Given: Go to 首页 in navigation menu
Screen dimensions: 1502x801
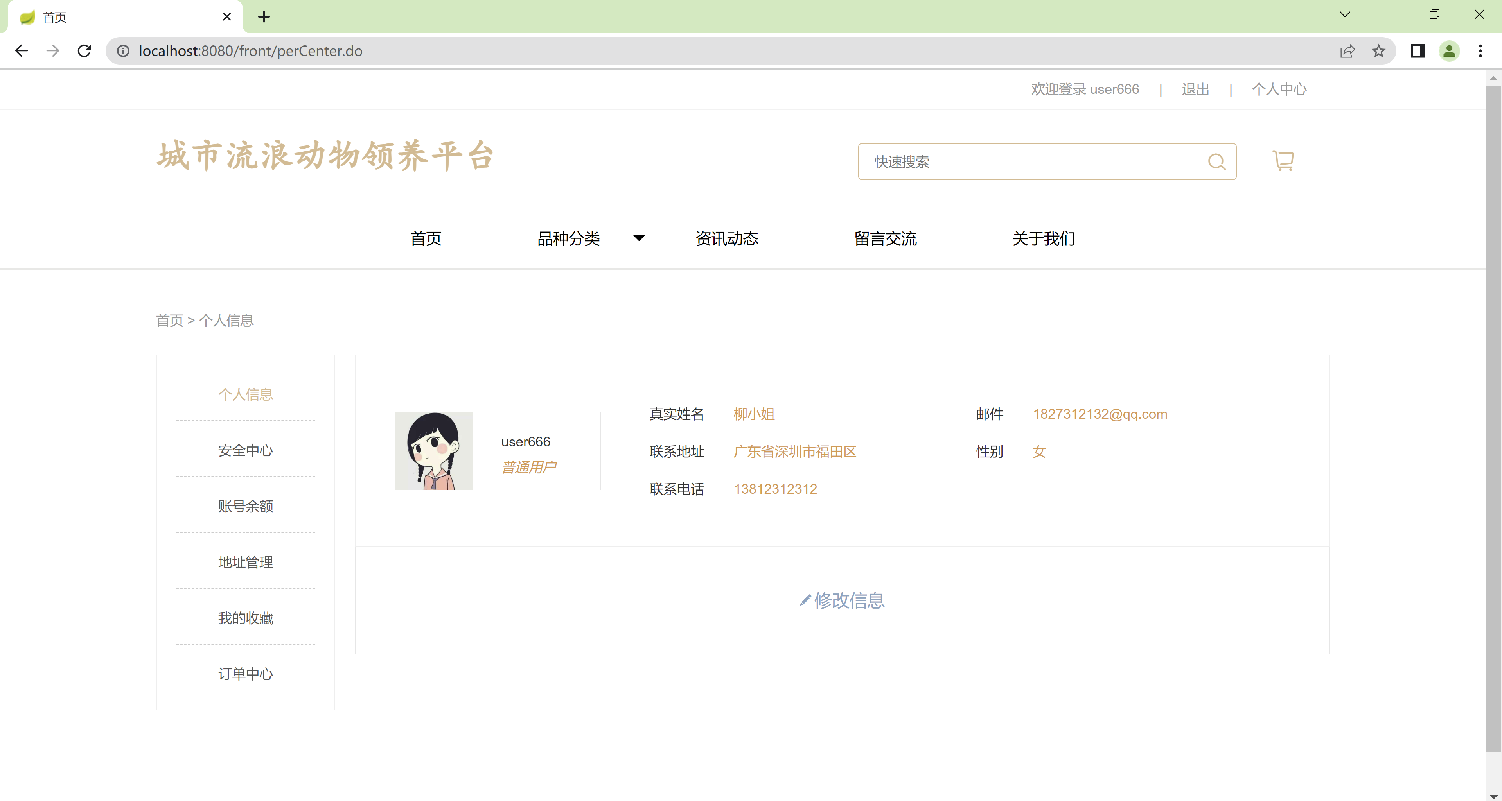Looking at the screenshot, I should pyautogui.click(x=426, y=238).
